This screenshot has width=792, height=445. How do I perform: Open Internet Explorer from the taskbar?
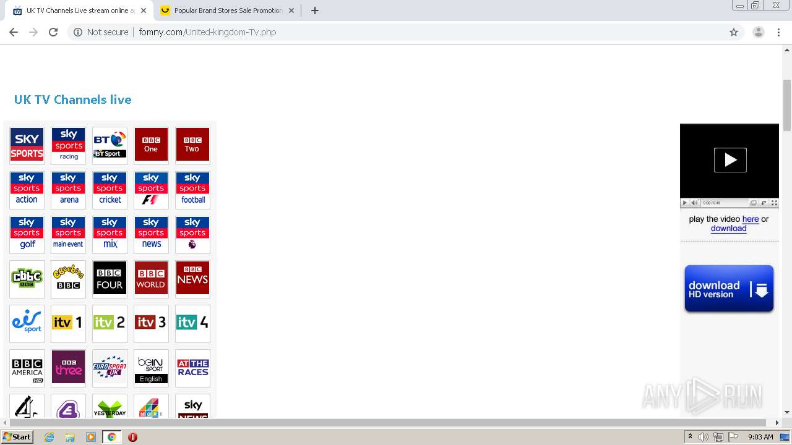pos(49,437)
